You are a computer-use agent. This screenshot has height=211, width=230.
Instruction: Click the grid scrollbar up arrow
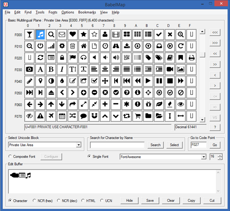point(202,32)
